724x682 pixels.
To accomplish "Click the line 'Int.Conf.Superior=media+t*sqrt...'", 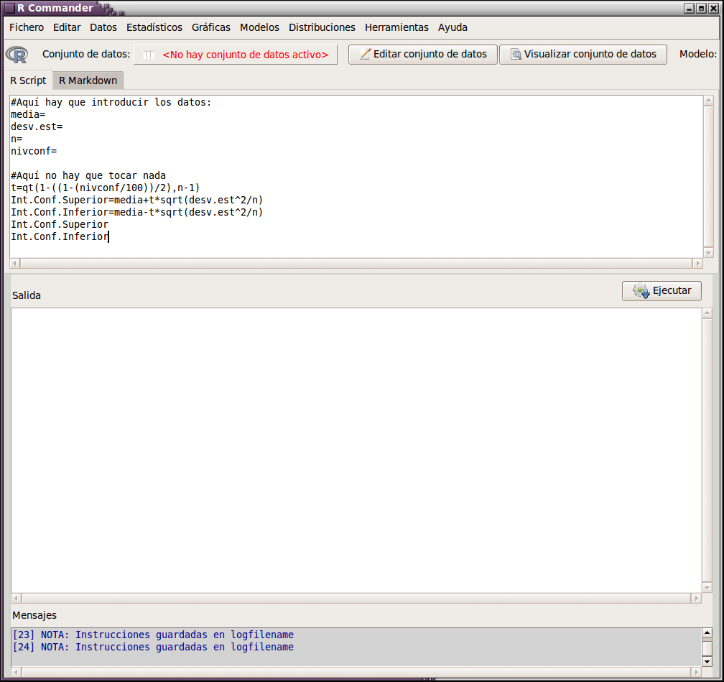I will pyautogui.click(x=136, y=200).
